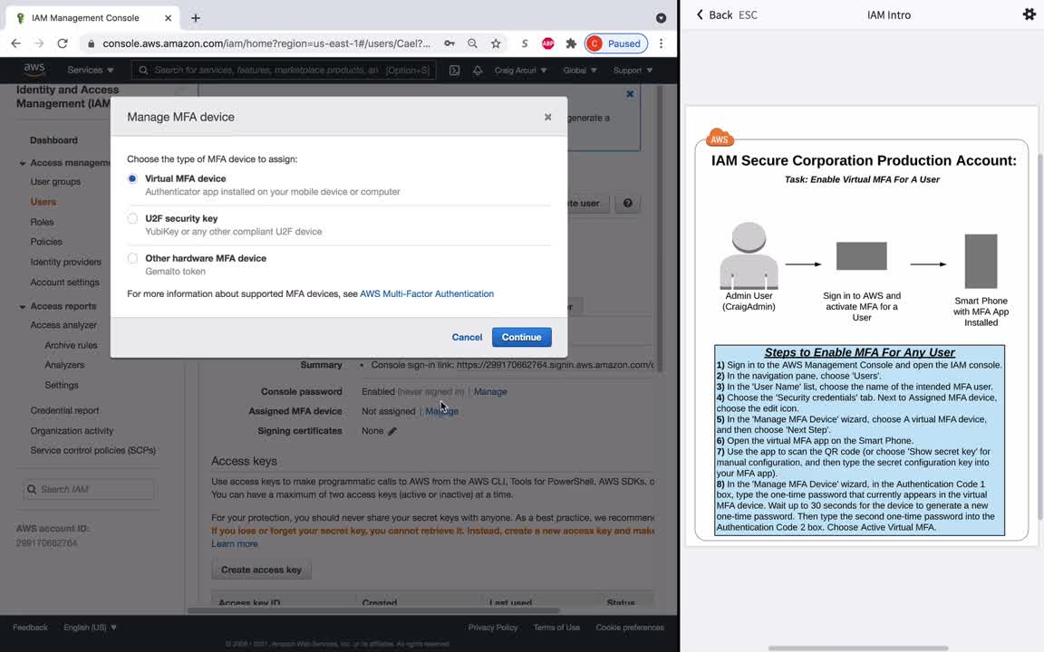Open Identity providers in the sidebar
Image resolution: width=1044 pixels, height=652 pixels.
(x=66, y=262)
